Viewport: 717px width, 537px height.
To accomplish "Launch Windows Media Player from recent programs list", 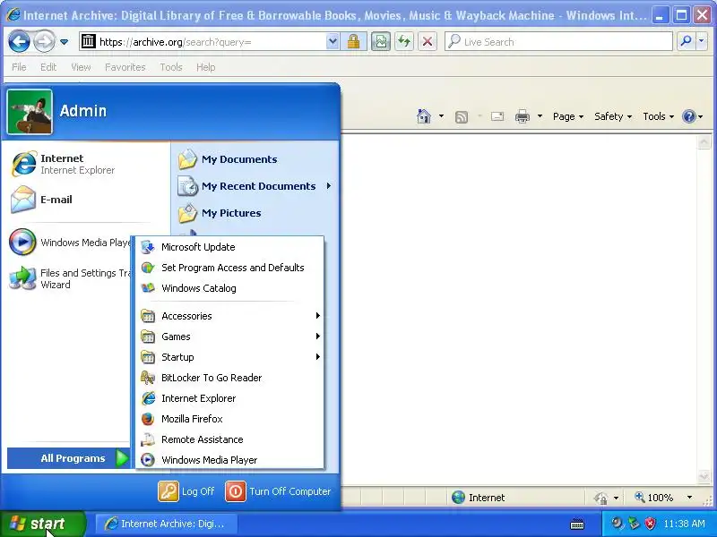I will [x=70, y=242].
